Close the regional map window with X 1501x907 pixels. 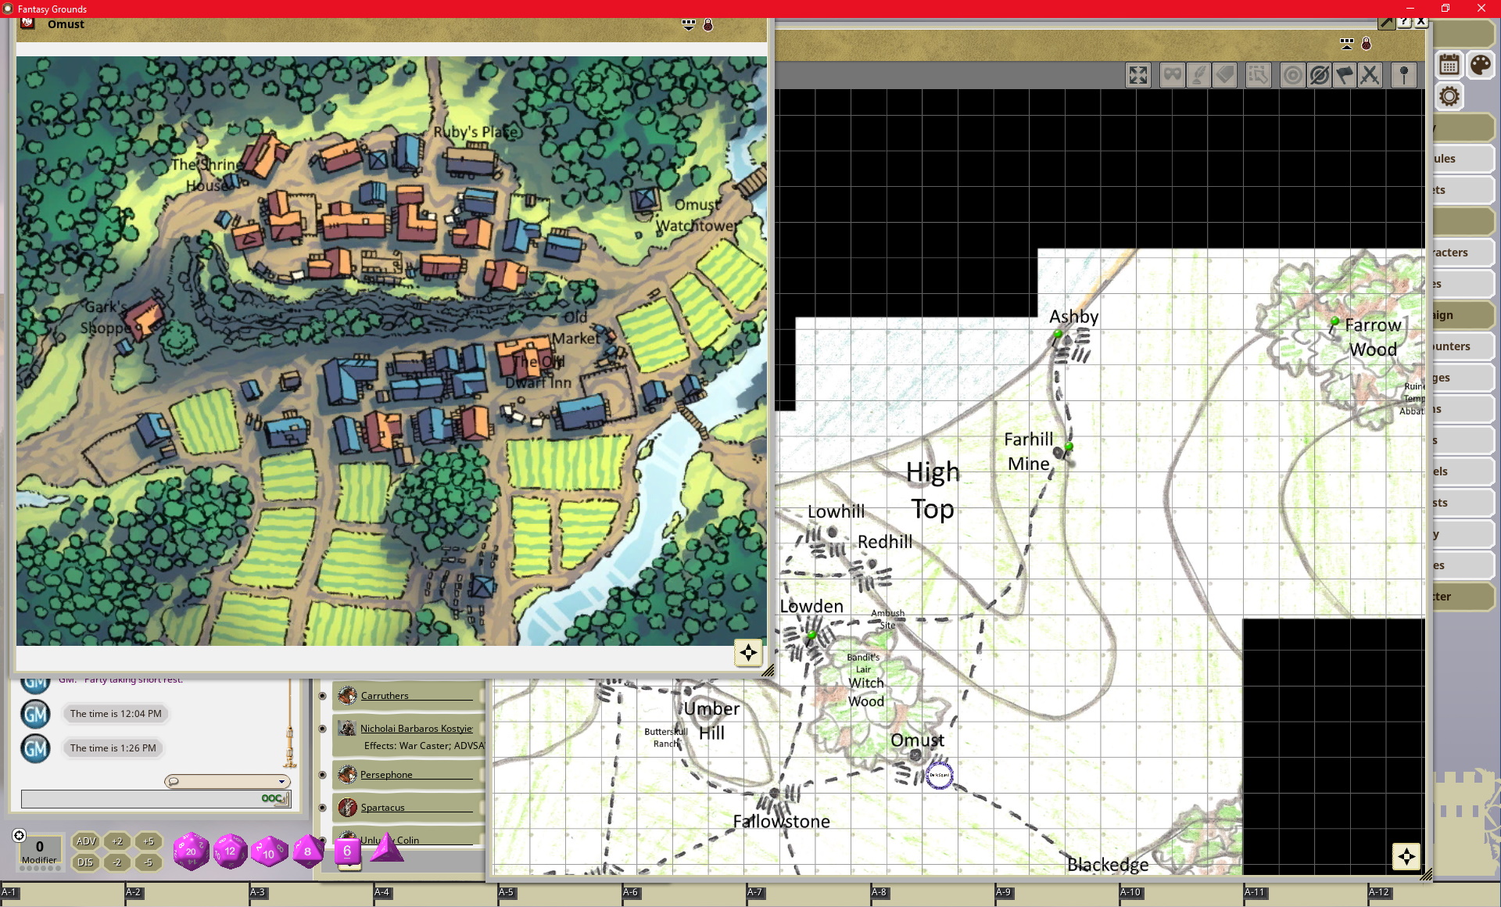(1421, 22)
